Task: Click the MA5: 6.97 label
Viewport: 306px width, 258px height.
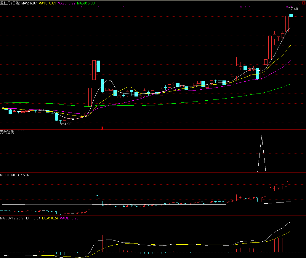Action: (x=29, y=3)
